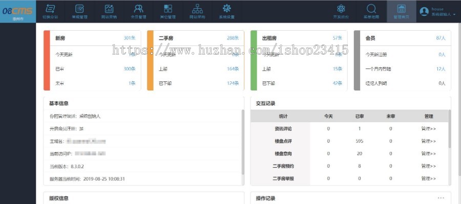Open the 切换分站 switch-site icon

click(50, 9)
